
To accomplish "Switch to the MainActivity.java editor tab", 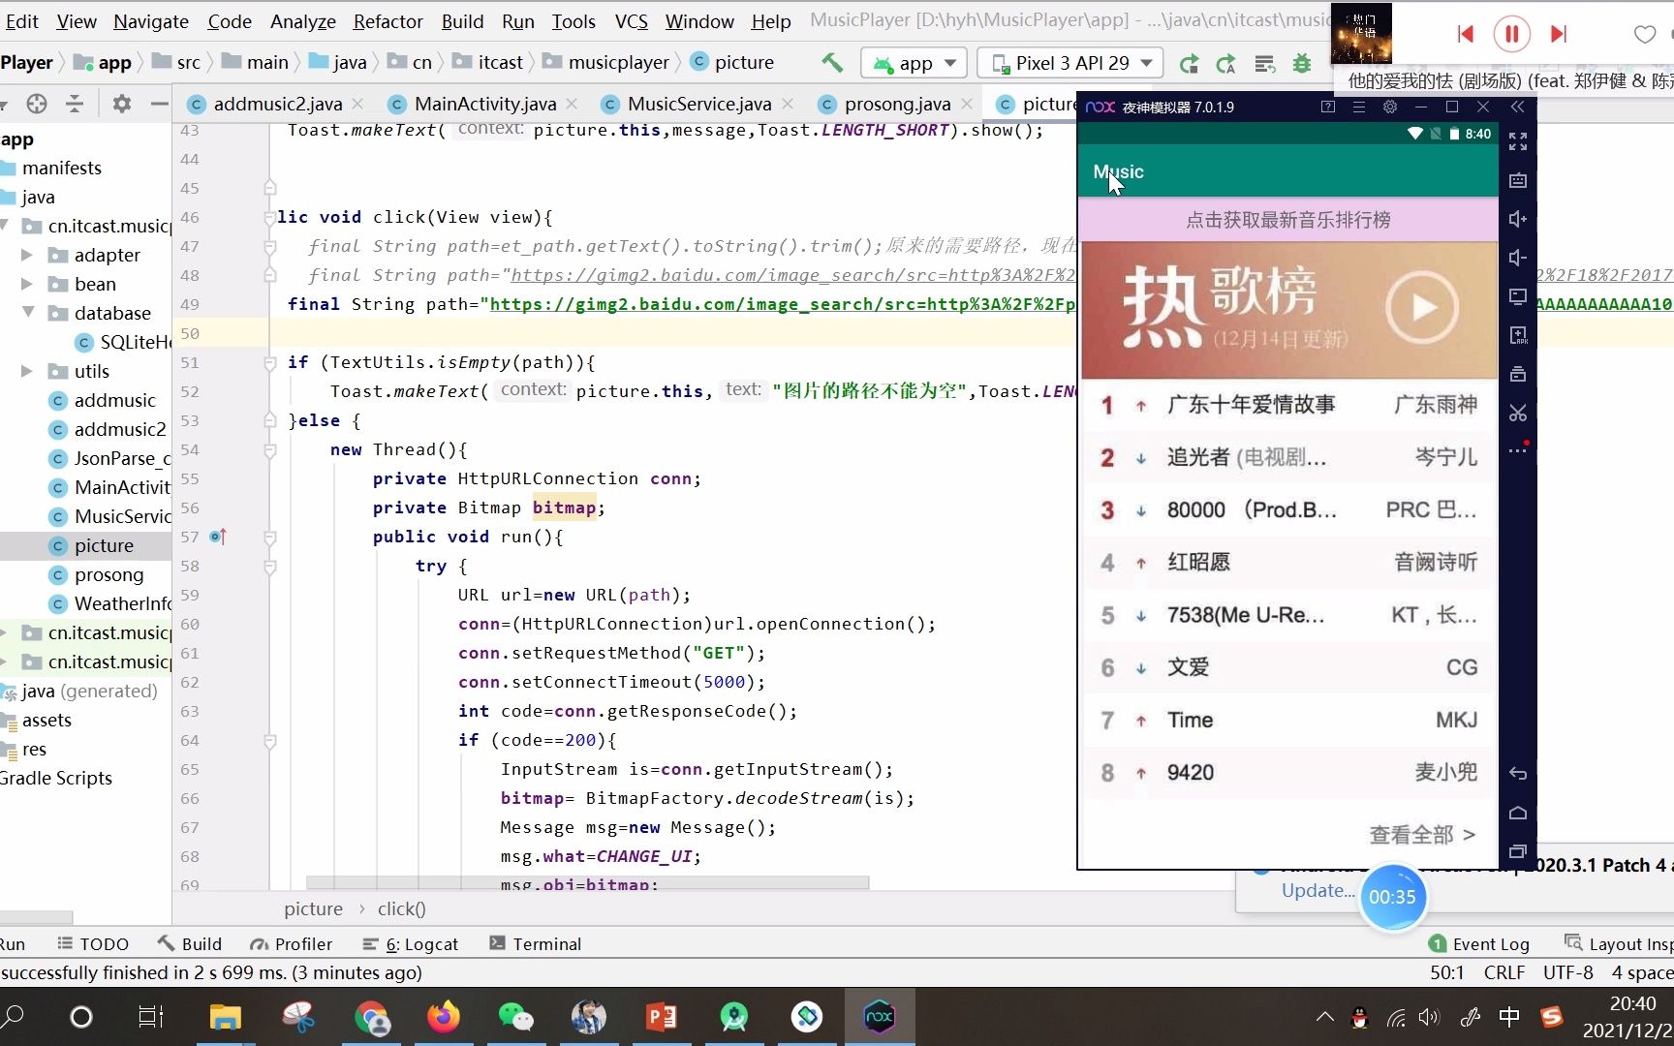I will (x=482, y=104).
